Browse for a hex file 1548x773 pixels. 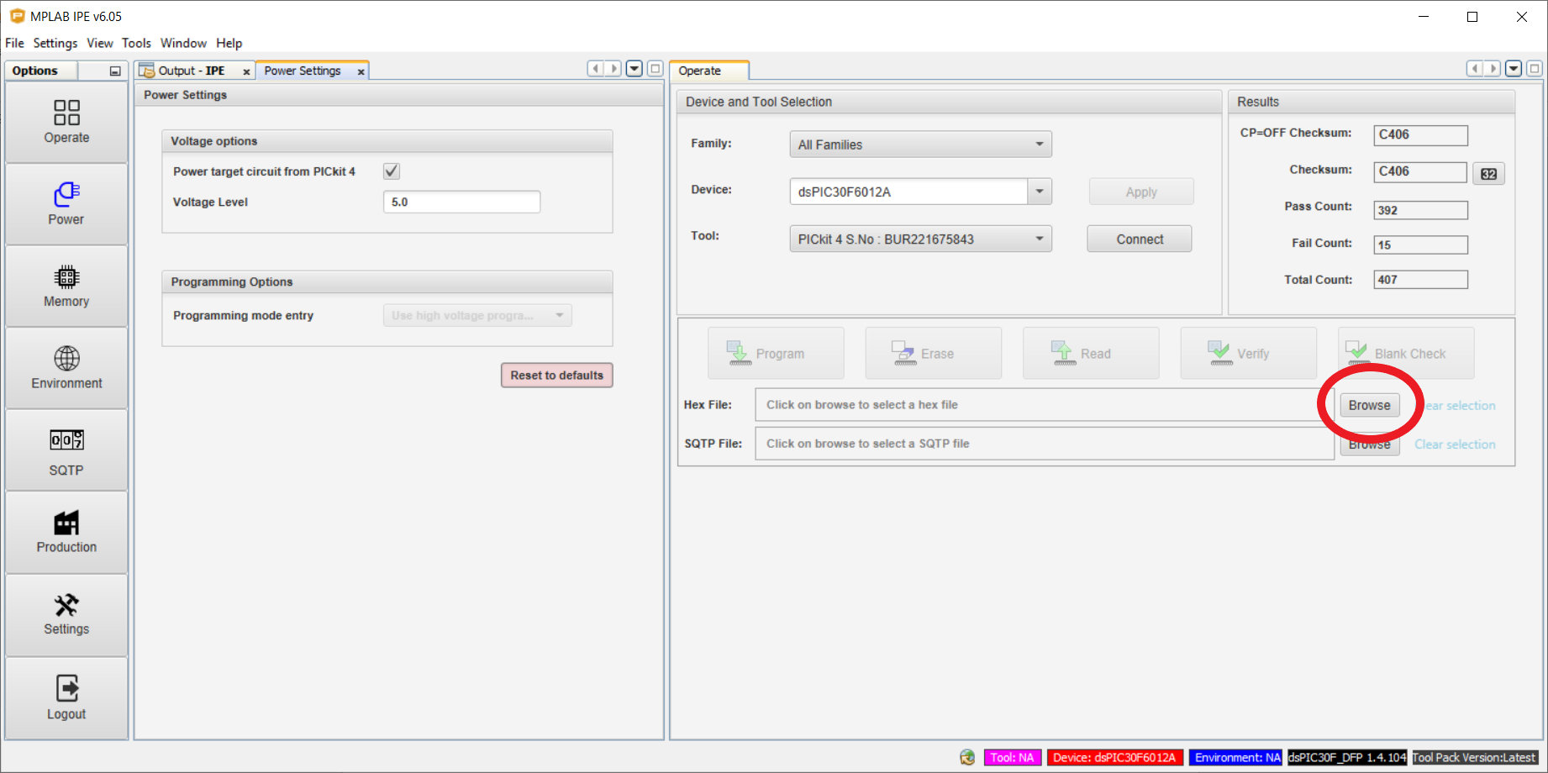click(1369, 405)
